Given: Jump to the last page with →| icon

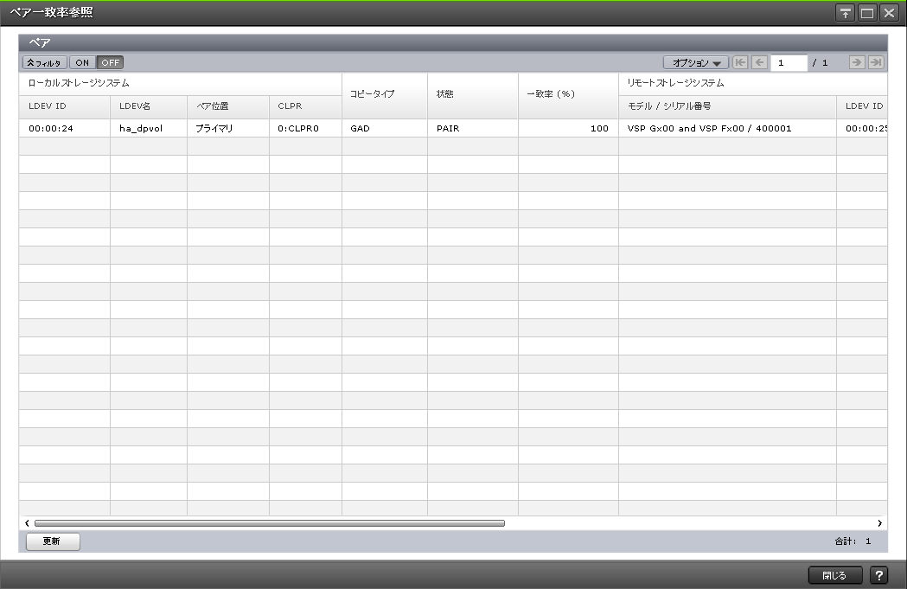Looking at the screenshot, I should coord(874,61).
